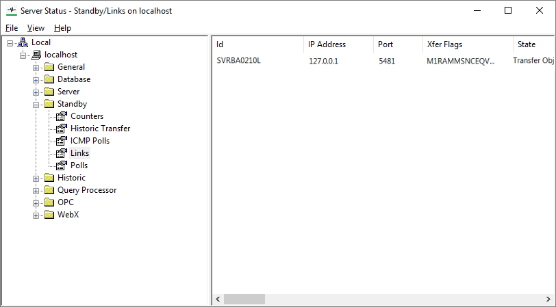
Task: Click the Xfer Flags column header
Action: (x=468, y=44)
